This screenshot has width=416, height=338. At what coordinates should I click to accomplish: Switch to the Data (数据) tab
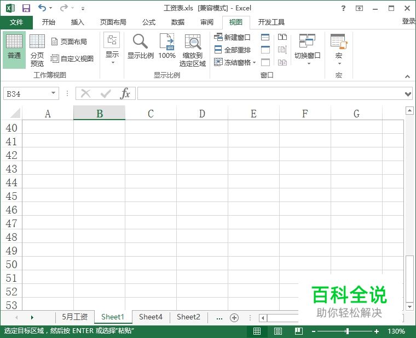[178, 22]
